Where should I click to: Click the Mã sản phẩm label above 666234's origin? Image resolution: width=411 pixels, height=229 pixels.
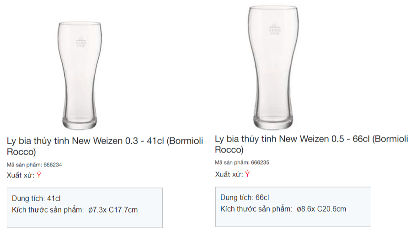(x=24, y=165)
